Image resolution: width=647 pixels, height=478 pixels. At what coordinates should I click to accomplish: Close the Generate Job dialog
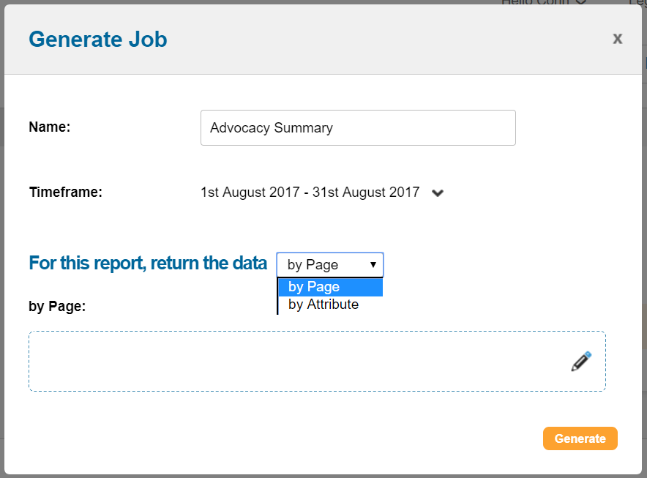pos(618,39)
